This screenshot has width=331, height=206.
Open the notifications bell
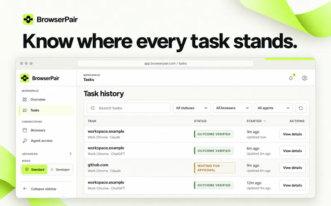291,78
